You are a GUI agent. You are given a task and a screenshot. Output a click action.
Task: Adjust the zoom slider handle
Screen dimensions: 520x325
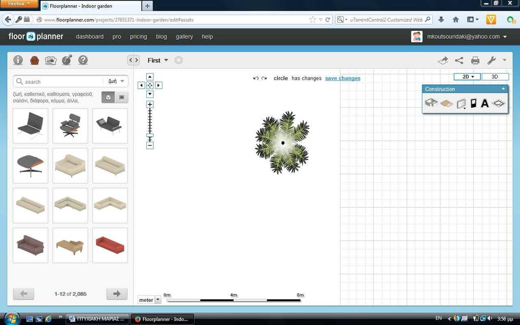tap(150, 136)
